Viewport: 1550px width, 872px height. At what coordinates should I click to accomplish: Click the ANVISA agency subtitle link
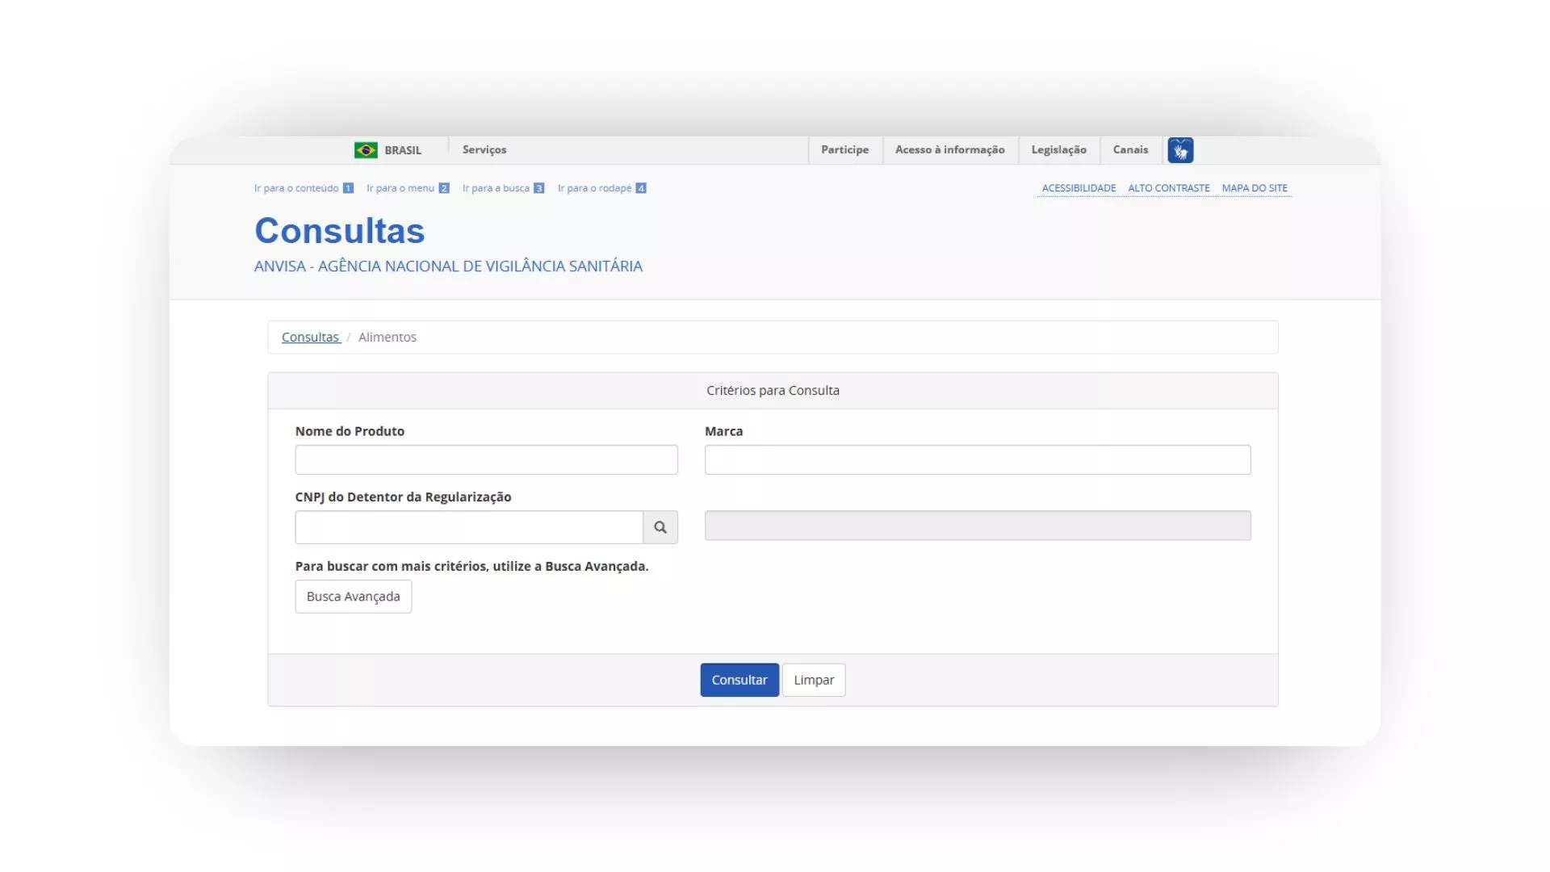pyautogui.click(x=448, y=266)
